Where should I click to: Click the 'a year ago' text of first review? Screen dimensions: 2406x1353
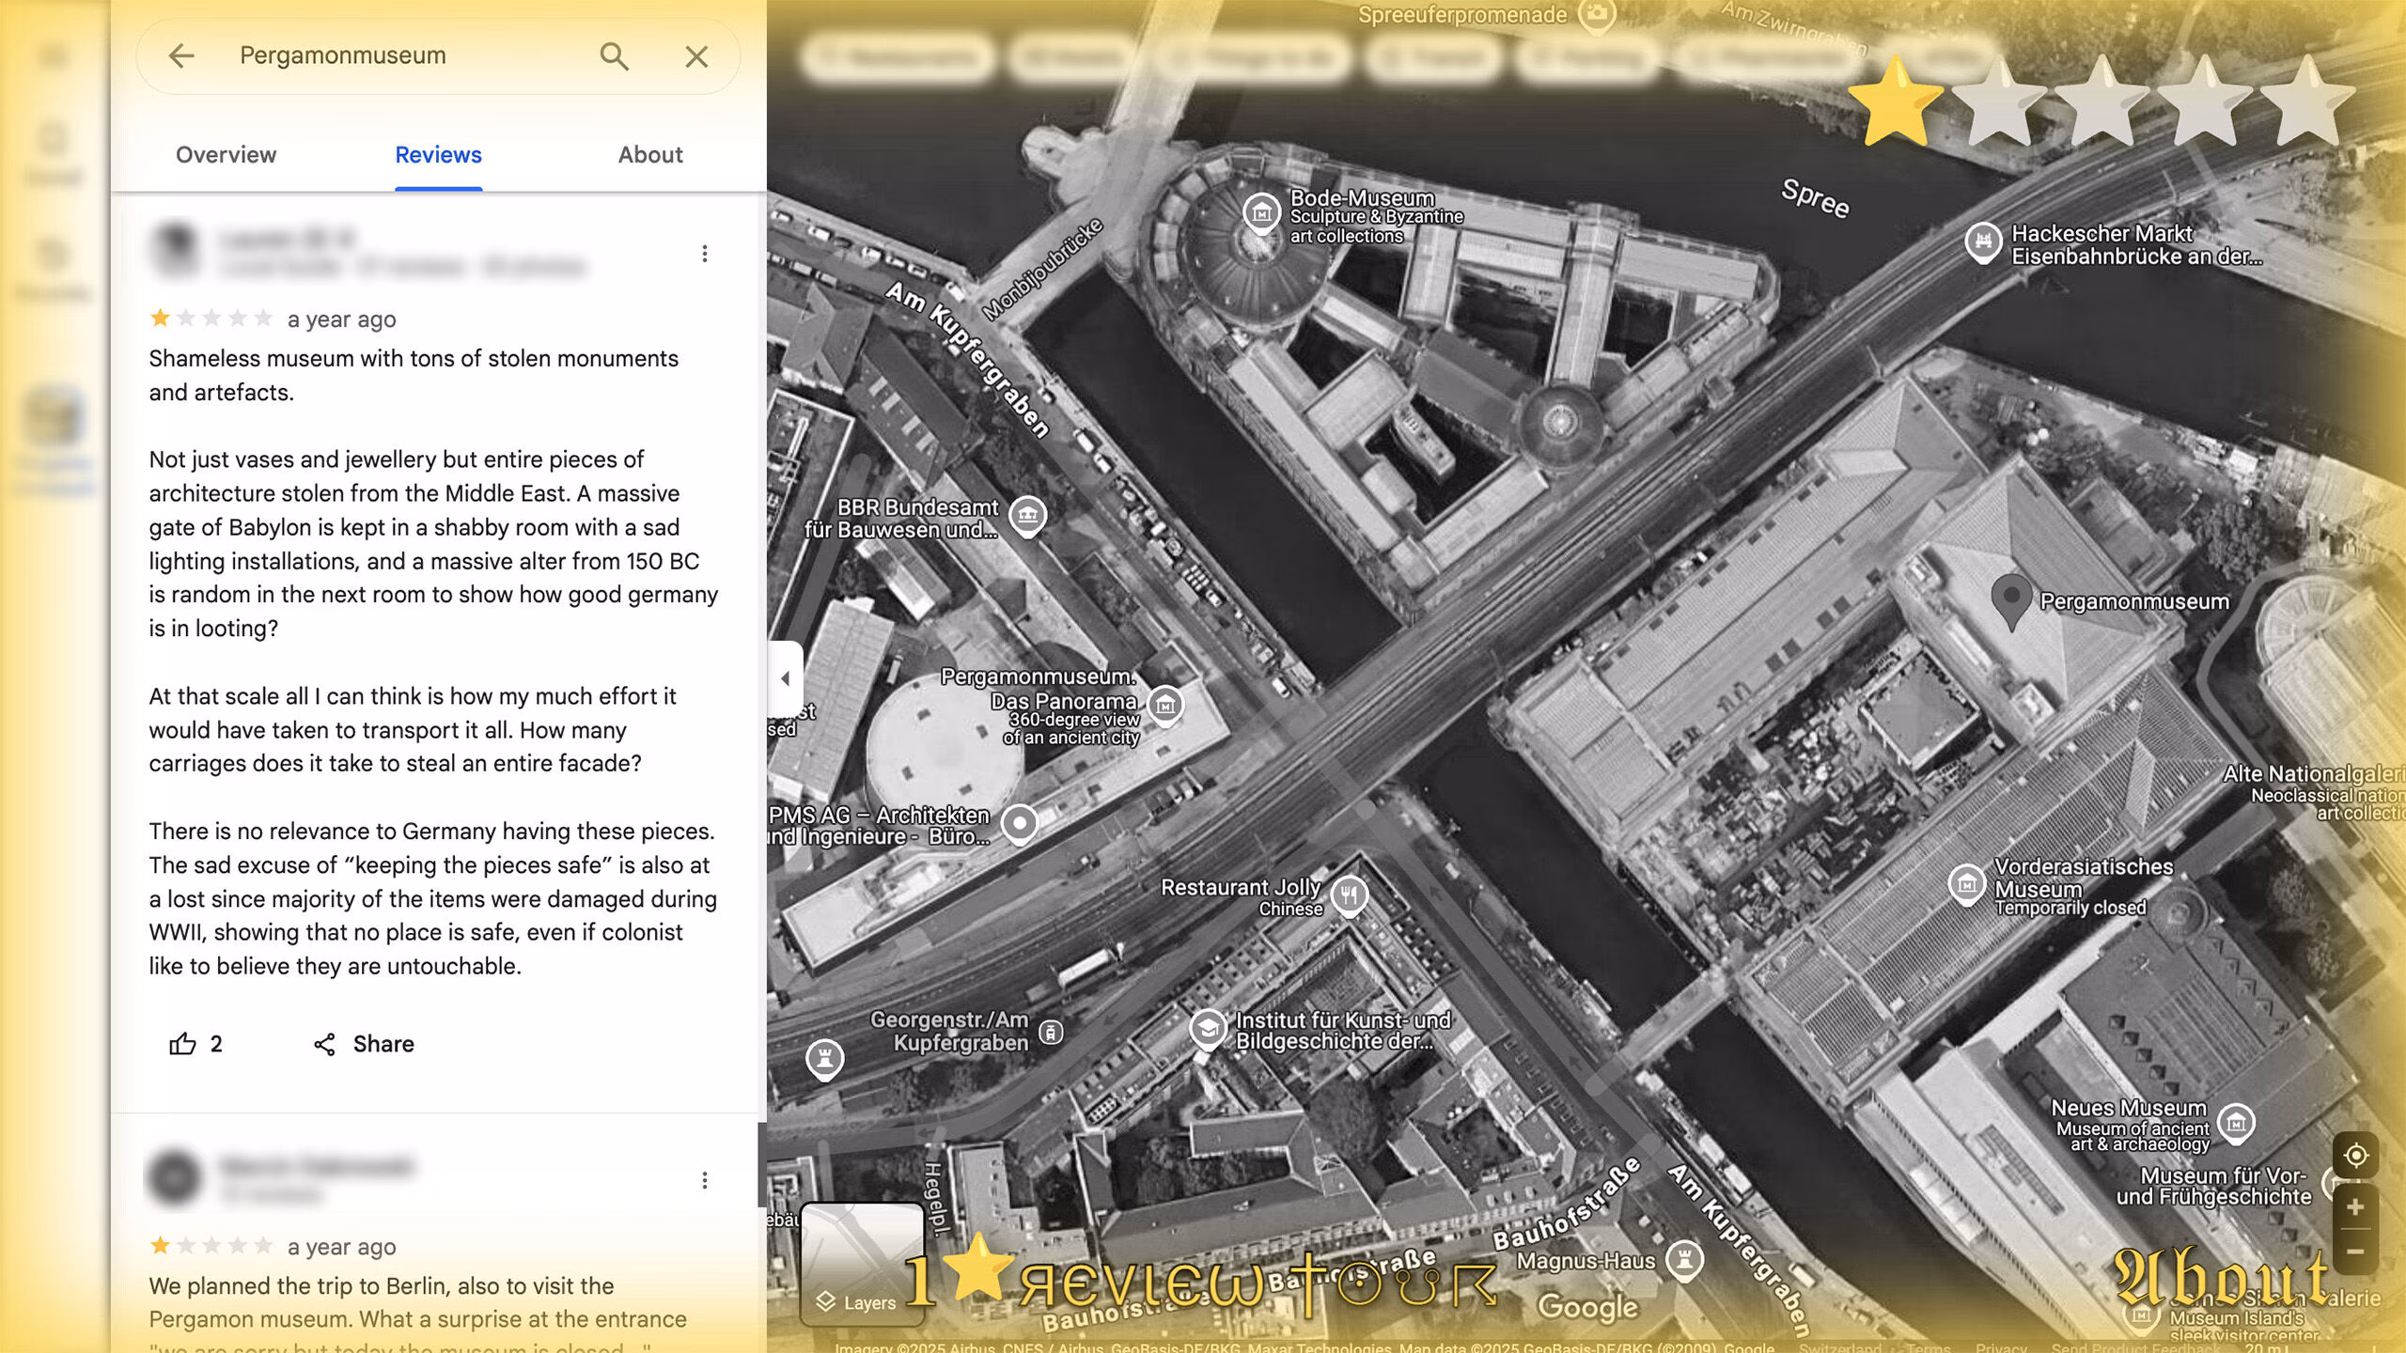click(x=341, y=319)
